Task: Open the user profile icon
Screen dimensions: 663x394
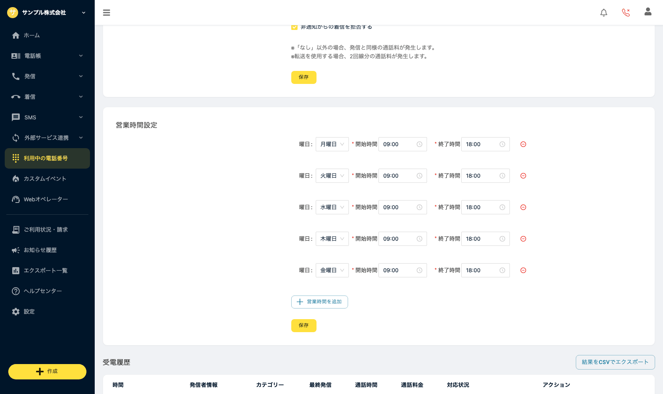Action: [x=648, y=12]
